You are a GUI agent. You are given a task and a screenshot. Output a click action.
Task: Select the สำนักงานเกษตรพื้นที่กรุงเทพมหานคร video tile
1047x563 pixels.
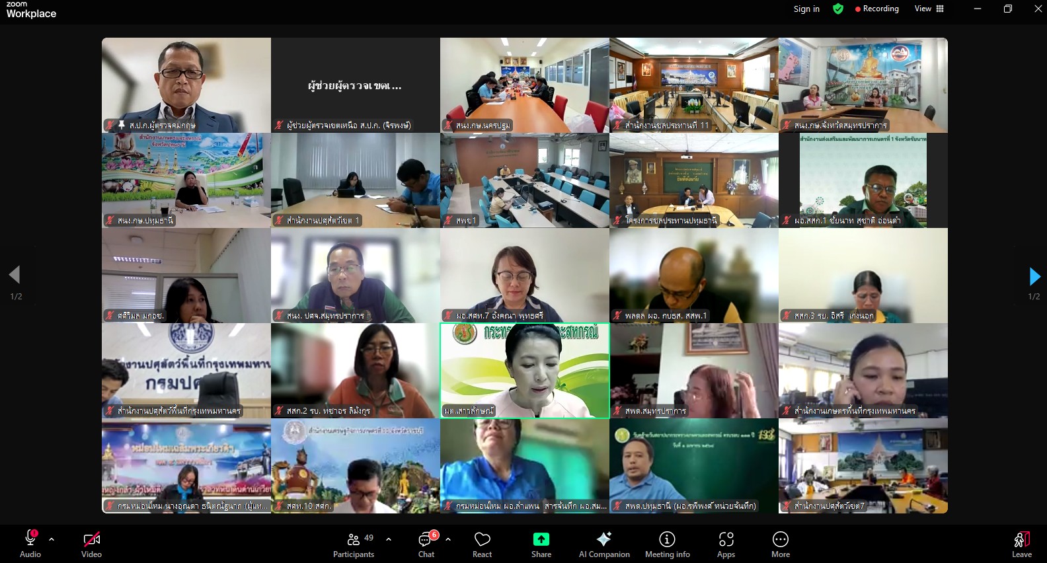(863, 371)
